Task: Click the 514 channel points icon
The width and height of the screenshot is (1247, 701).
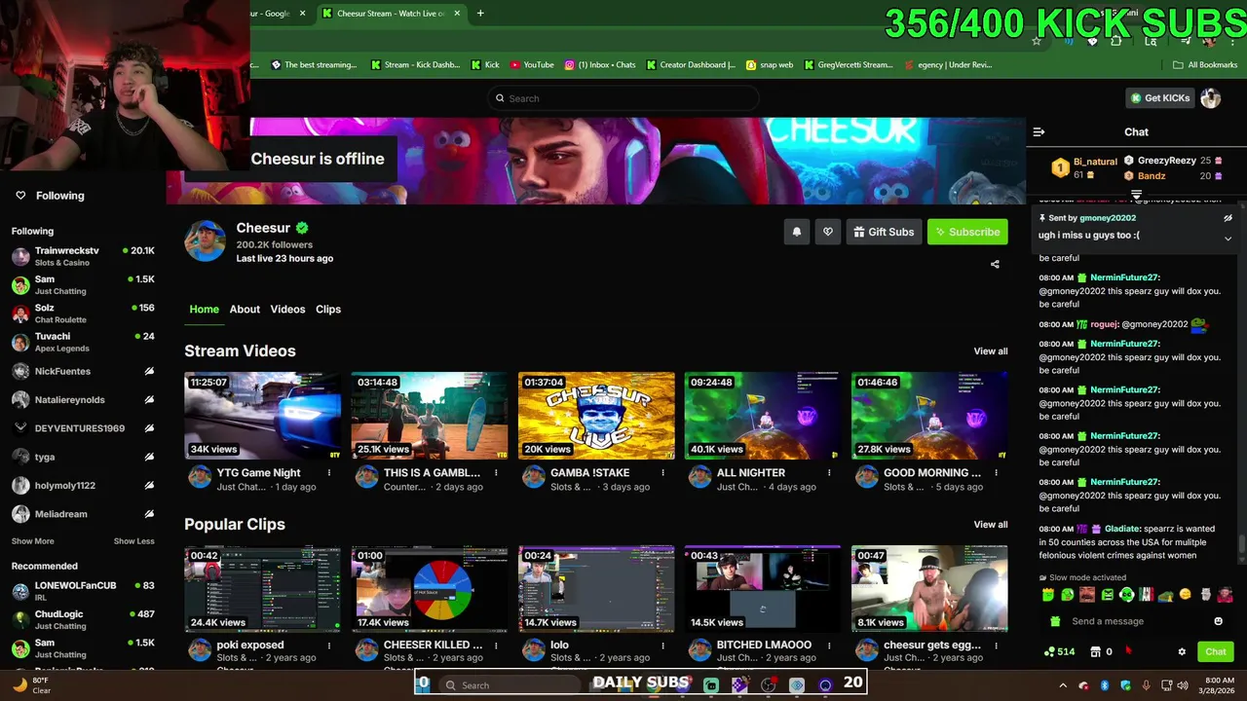Action: pos(1059,651)
